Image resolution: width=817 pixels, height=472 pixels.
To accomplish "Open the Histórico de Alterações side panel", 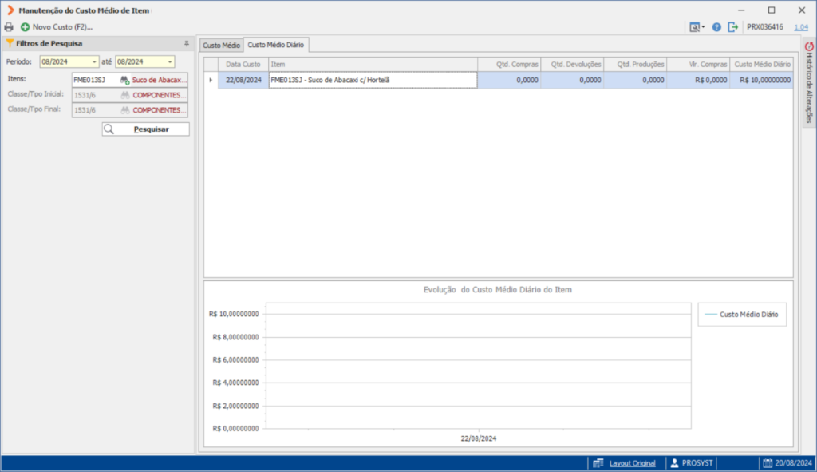I will click(809, 83).
